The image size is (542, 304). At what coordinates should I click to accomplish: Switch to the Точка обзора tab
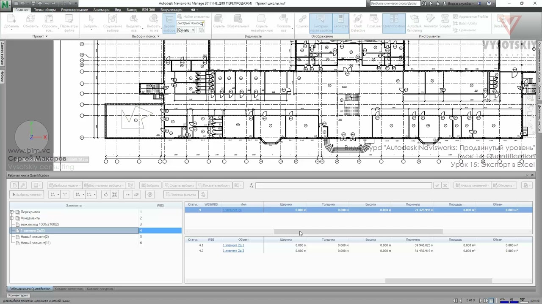tap(45, 10)
